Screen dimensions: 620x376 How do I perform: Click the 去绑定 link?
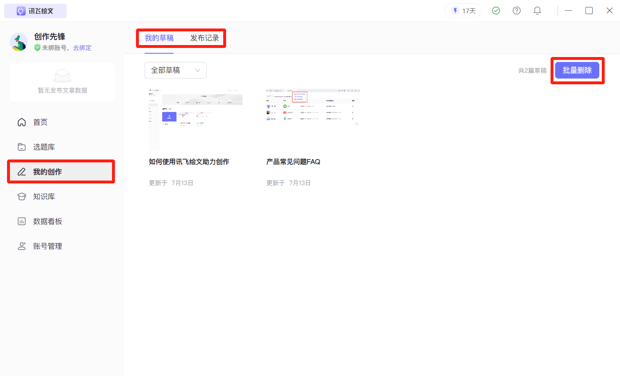[82, 48]
